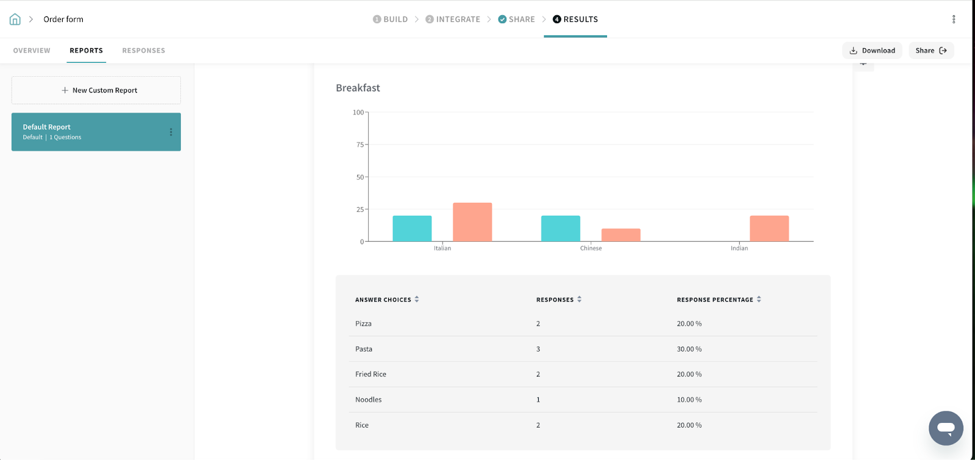This screenshot has height=460, width=975.
Task: Click the teal bar for Chinese
Action: pyautogui.click(x=561, y=228)
